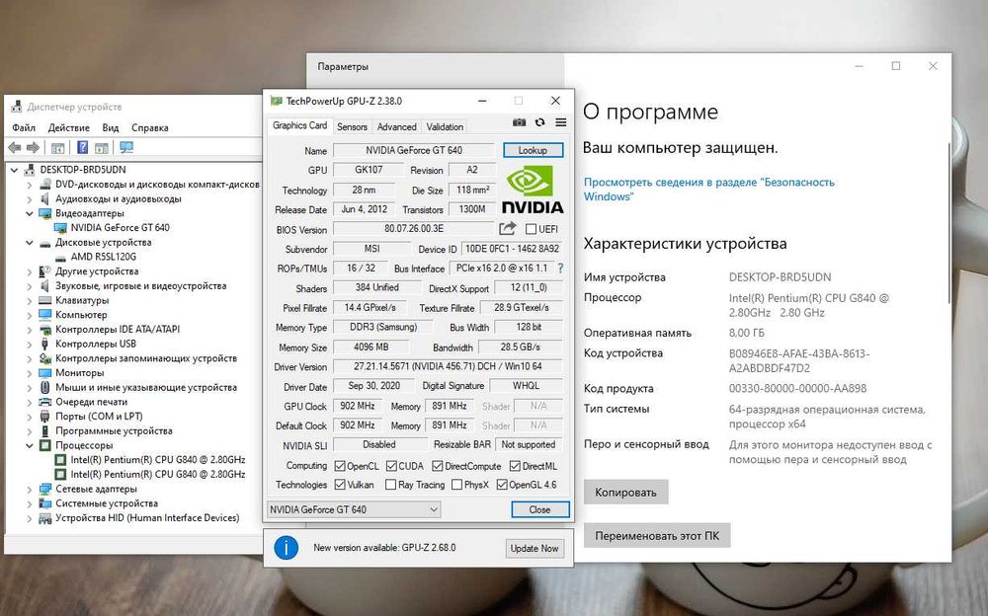Click the Контроллеры USB icon
This screenshot has height=616, width=988.
click(45, 344)
